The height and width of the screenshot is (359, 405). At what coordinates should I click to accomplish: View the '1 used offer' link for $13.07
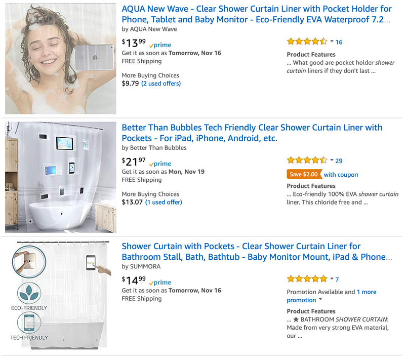pyautogui.click(x=164, y=202)
